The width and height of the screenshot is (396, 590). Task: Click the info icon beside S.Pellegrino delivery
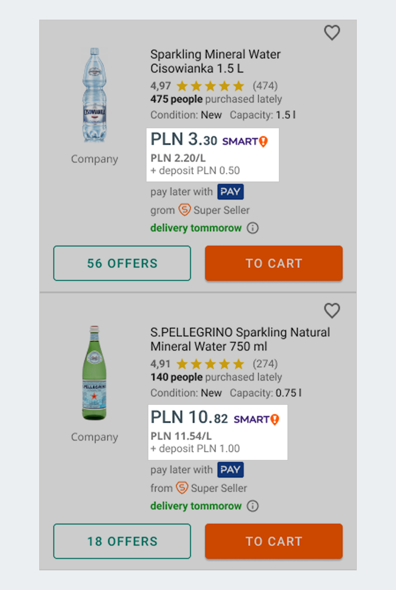253,506
